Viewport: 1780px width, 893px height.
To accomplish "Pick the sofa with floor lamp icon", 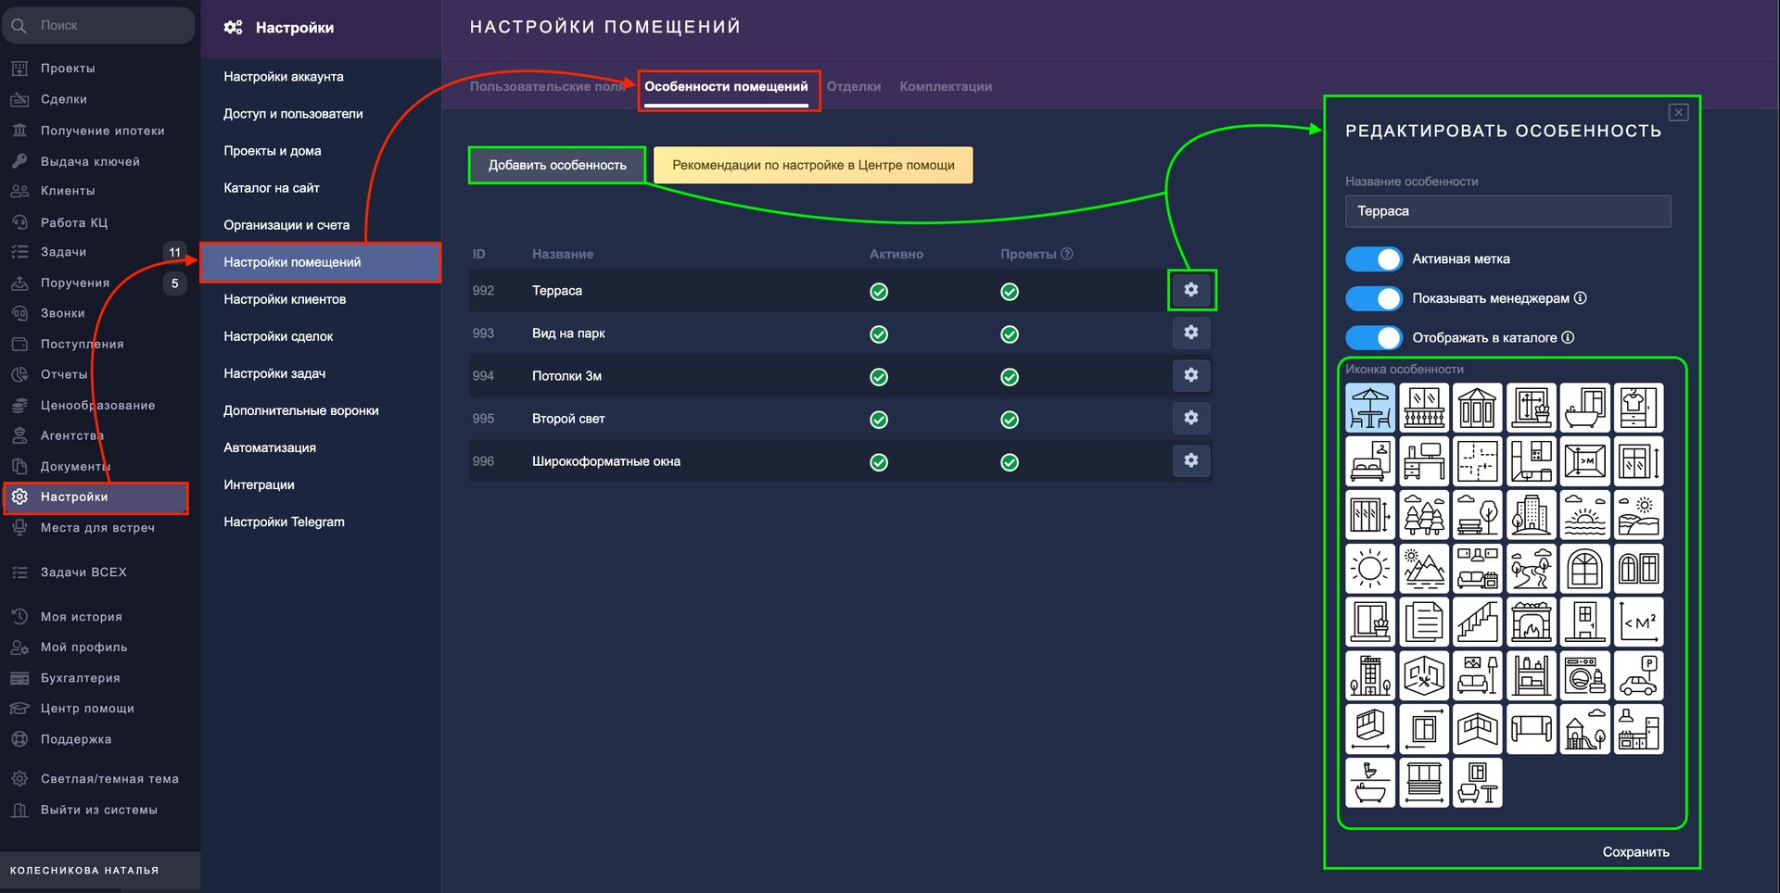I will pos(1478,676).
